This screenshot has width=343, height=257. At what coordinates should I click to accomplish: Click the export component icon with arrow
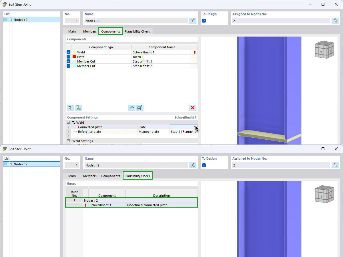coord(132,108)
